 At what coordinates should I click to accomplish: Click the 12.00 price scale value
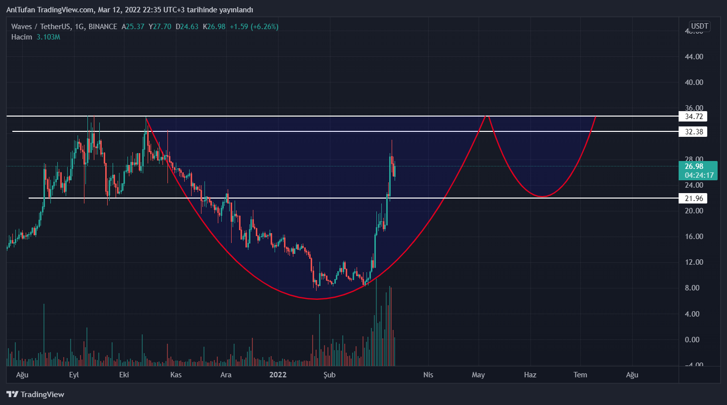click(694, 262)
